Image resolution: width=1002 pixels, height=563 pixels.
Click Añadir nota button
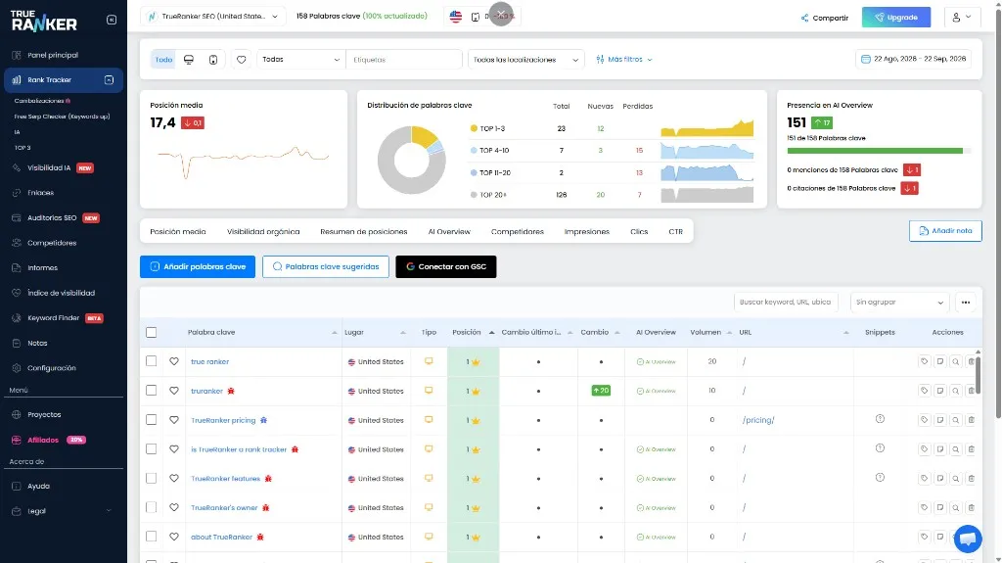pos(945,231)
